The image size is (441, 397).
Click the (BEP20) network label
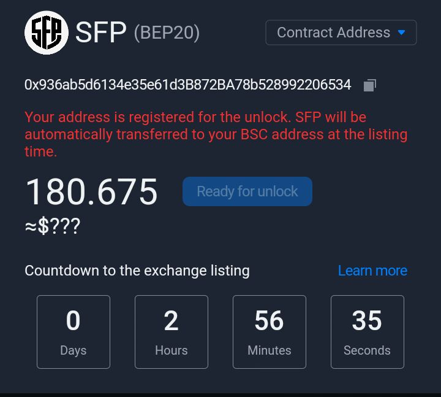(x=167, y=33)
